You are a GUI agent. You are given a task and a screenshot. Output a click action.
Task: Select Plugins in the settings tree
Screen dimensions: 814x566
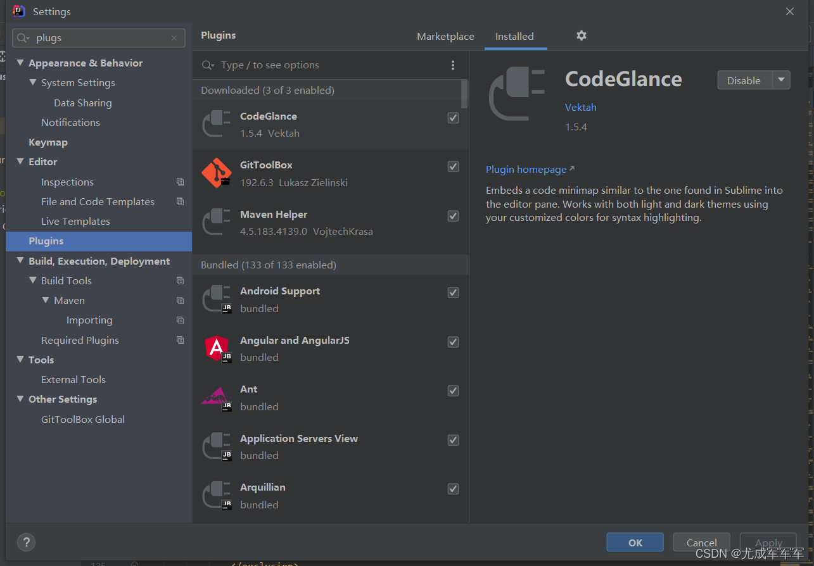pos(99,241)
